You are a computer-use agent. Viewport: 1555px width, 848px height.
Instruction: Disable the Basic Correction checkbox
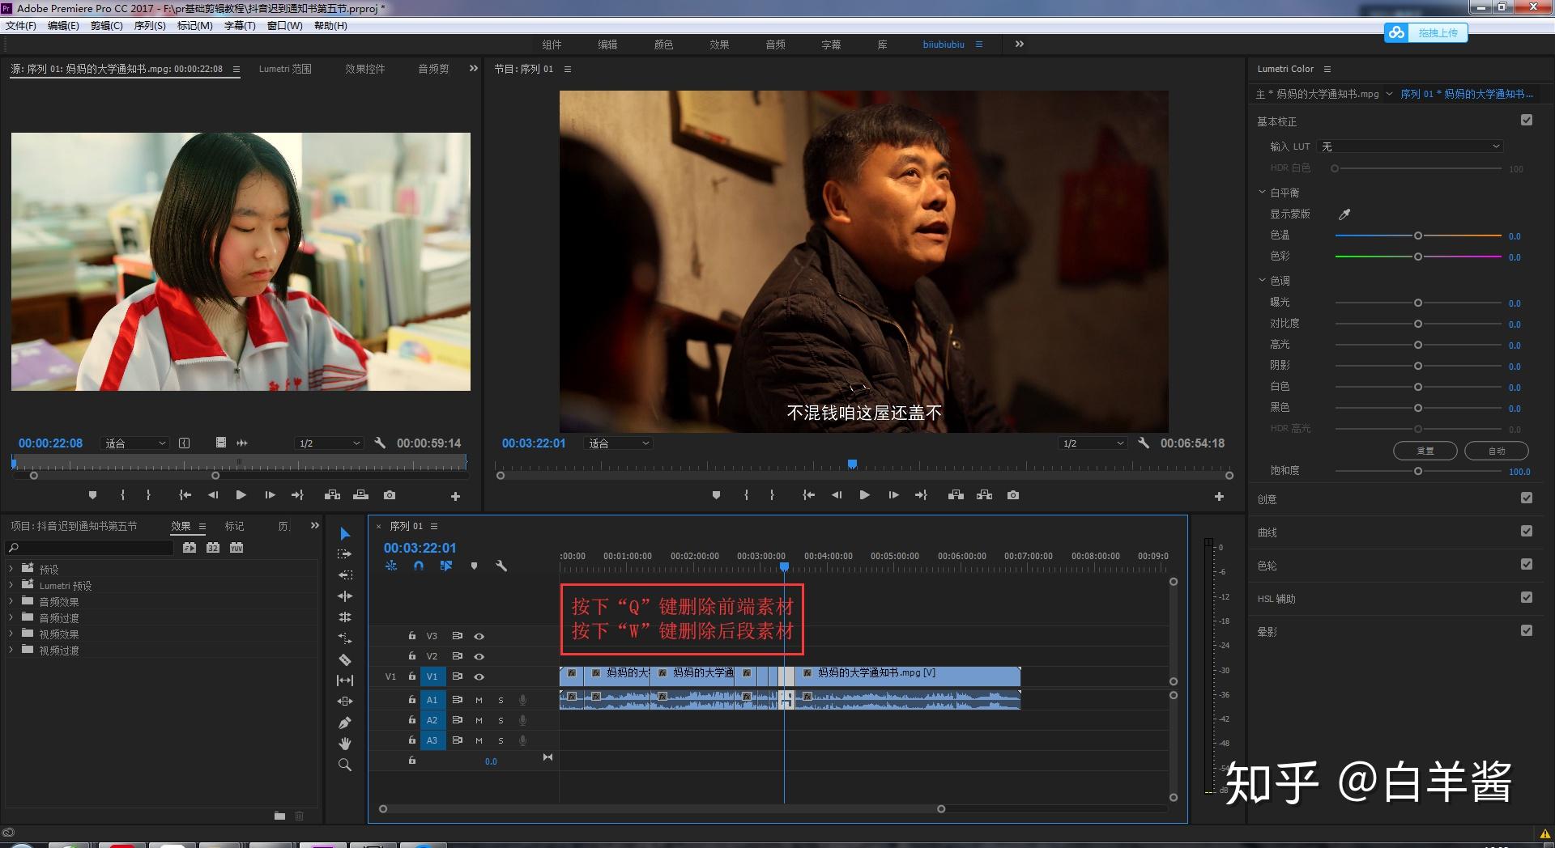[1527, 121]
